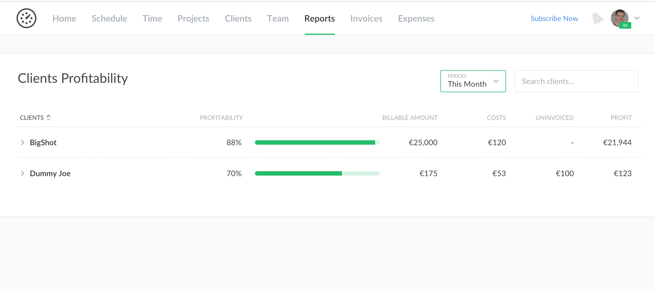Open the Period This Month dropdown
The width and height of the screenshot is (655, 291).
(x=473, y=81)
